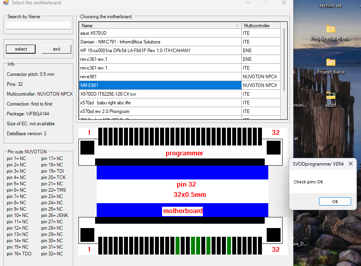Select the asus X570UD row
The height and width of the screenshot is (266, 361).
pyautogui.click(x=160, y=33)
